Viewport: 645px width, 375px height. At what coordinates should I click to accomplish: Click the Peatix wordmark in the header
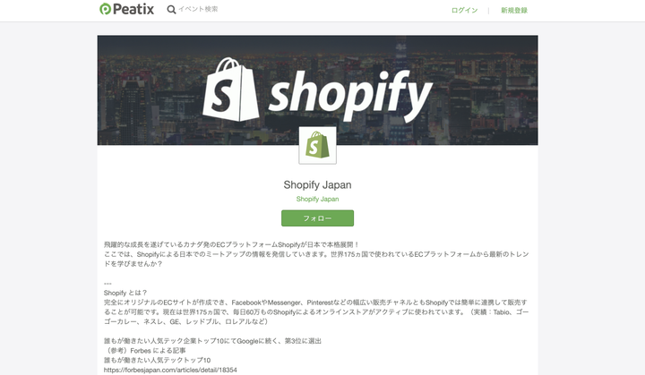point(133,9)
